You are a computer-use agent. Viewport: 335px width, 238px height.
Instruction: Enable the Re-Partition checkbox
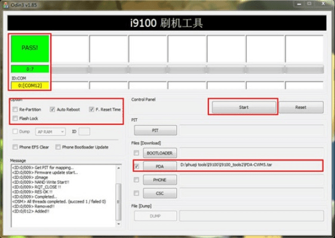pos(15,109)
